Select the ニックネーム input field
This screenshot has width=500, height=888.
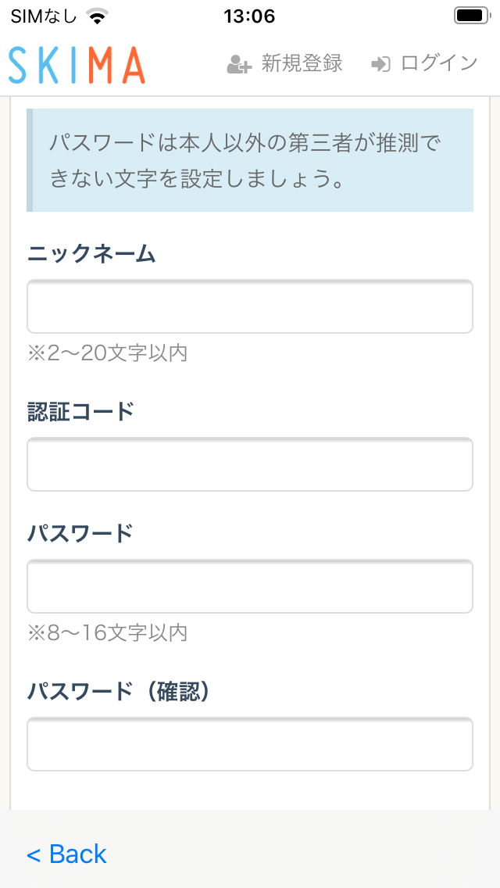coord(250,306)
